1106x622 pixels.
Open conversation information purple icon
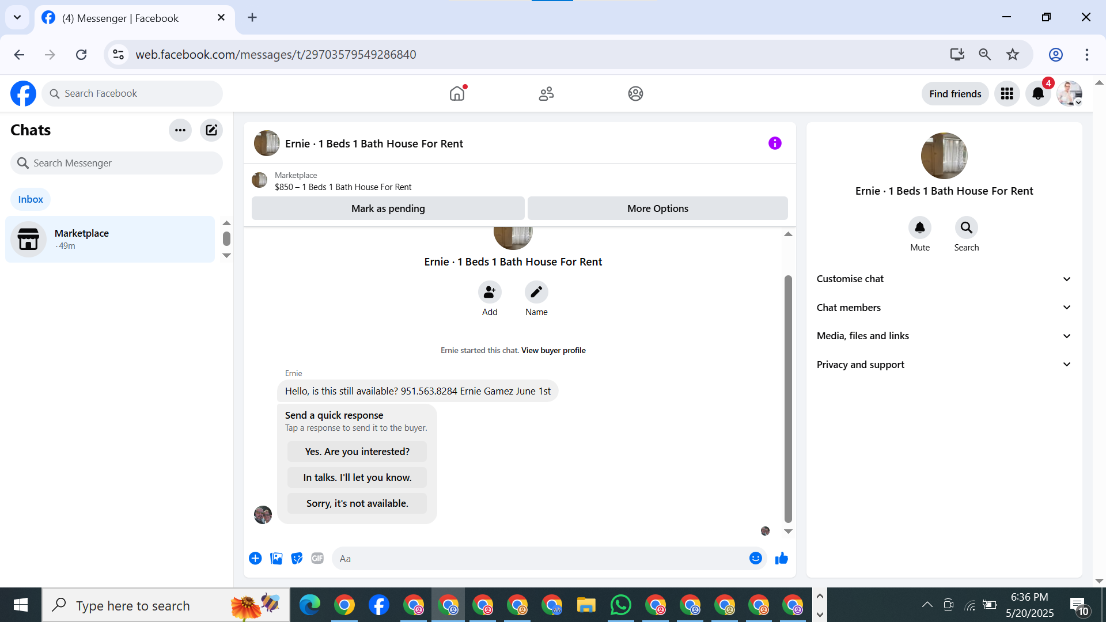775,143
